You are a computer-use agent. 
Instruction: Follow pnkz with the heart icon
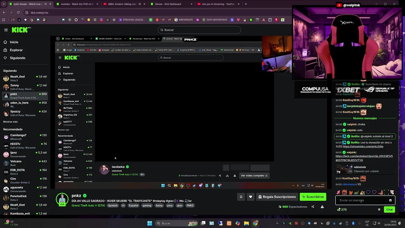tap(251, 197)
